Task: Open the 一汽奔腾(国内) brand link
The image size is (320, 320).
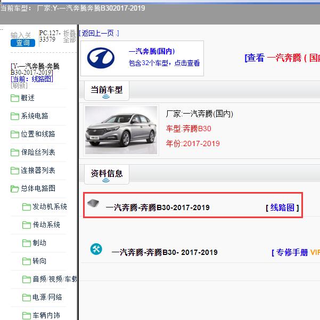Action: pyautogui.click(x=152, y=52)
